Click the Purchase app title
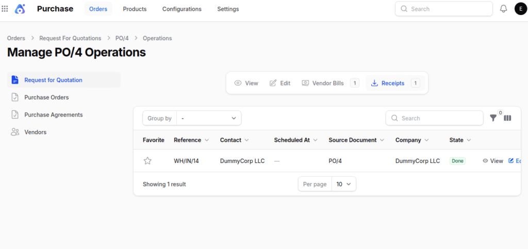This screenshot has height=249, width=528. (55, 9)
